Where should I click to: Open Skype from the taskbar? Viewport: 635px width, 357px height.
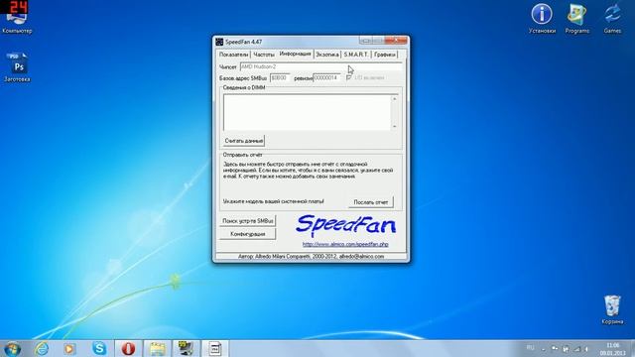99,348
